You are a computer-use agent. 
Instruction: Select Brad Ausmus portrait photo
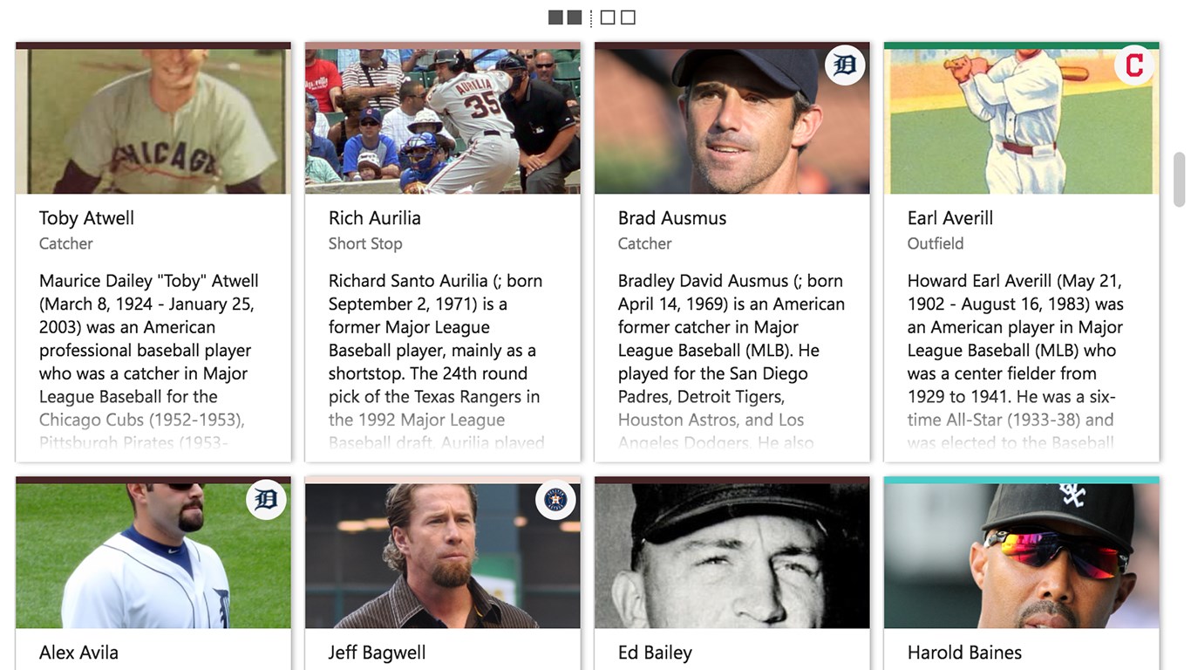[x=732, y=121]
